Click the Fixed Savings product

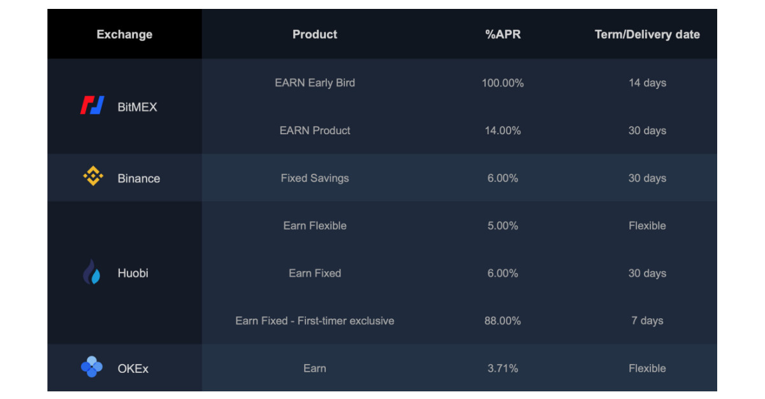pos(315,178)
